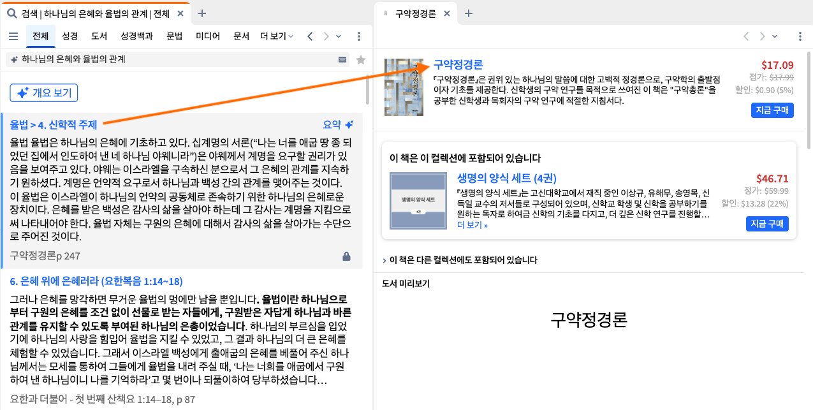Click 할인: $13.28 (22%) text

(755, 203)
